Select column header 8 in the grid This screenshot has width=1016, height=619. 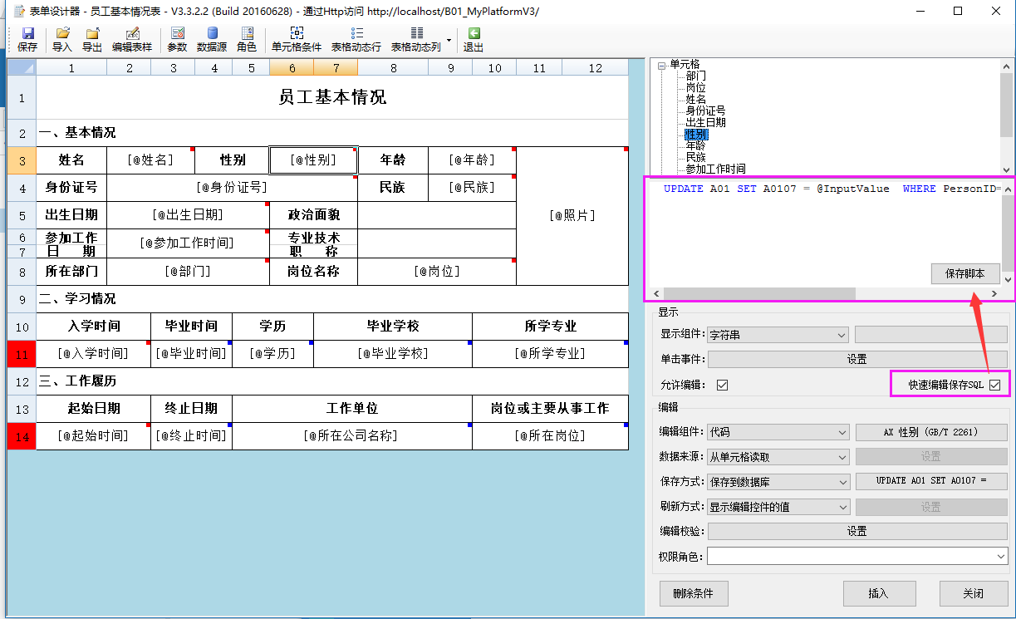[x=393, y=68]
